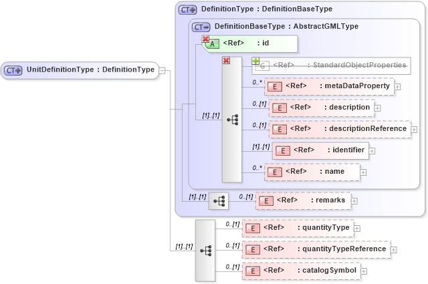Viewport: 428px width, 284px height.
Task: Select the ': descriptionReference' label
Action: tap(365, 128)
